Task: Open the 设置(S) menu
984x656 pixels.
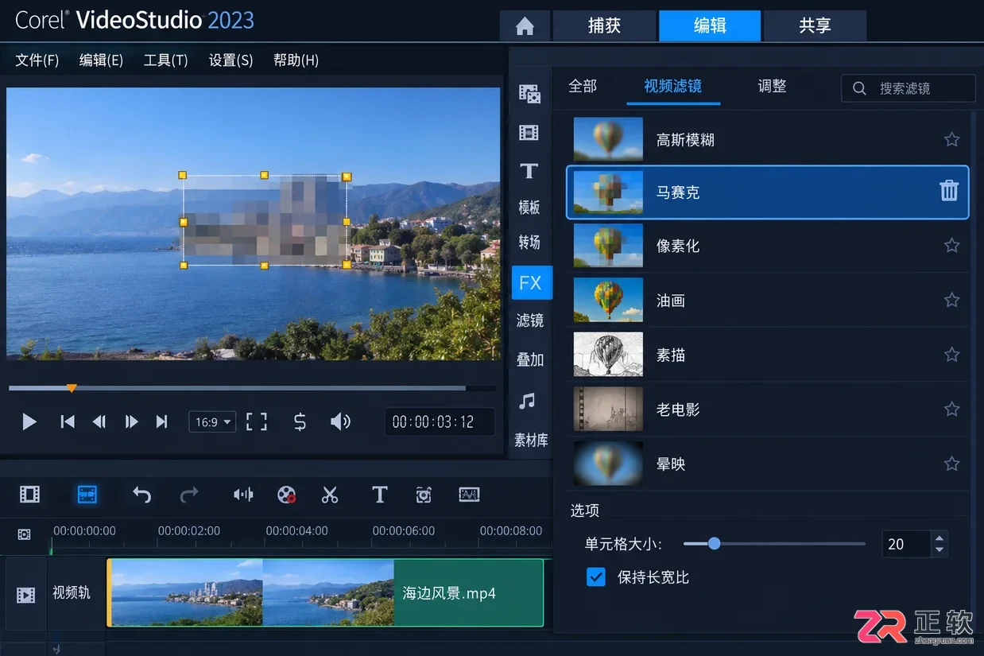Action: [231, 60]
